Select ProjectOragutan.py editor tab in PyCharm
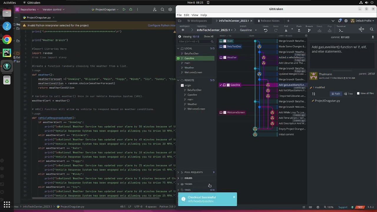 (x=39, y=18)
